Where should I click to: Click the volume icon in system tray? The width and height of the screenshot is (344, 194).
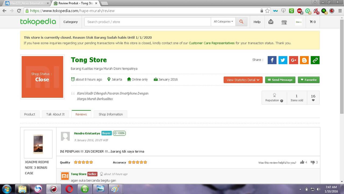click(x=319, y=189)
